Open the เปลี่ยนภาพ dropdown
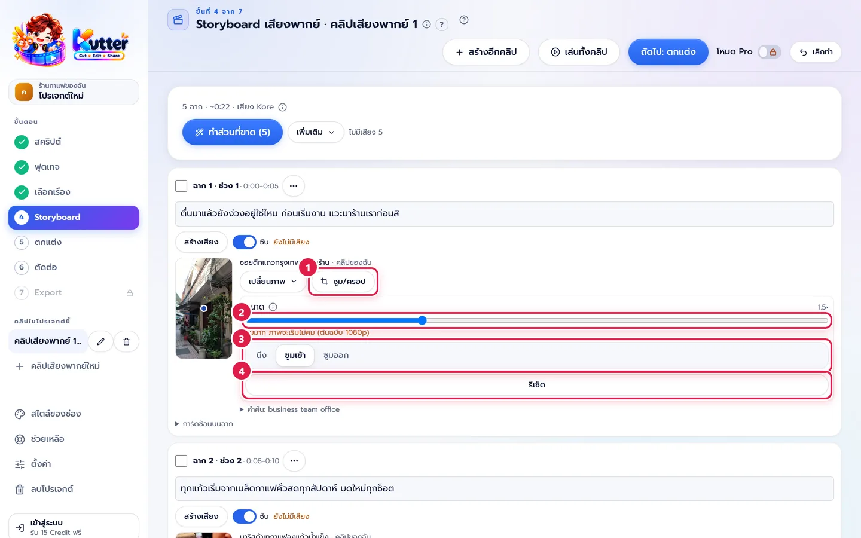Viewport: 861px width, 538px height. pyautogui.click(x=273, y=282)
